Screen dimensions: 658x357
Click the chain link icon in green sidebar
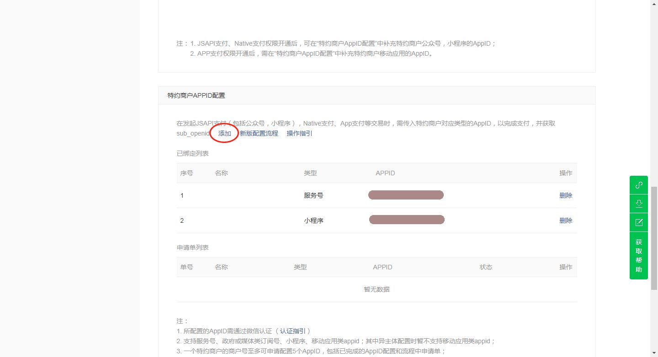[x=639, y=185]
